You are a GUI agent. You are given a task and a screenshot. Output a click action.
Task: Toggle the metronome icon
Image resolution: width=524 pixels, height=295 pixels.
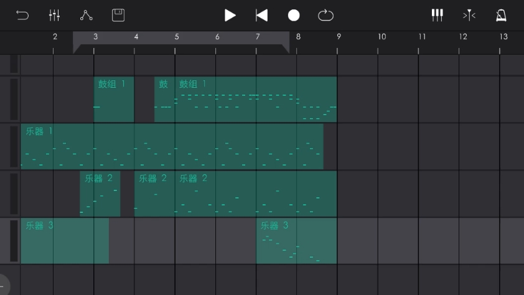tap(501, 16)
